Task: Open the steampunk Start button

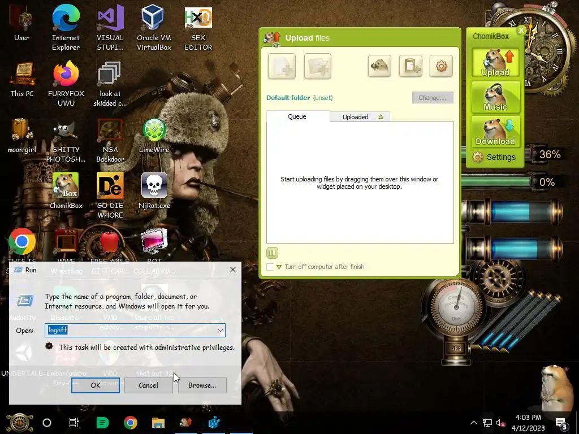Action: [20, 423]
